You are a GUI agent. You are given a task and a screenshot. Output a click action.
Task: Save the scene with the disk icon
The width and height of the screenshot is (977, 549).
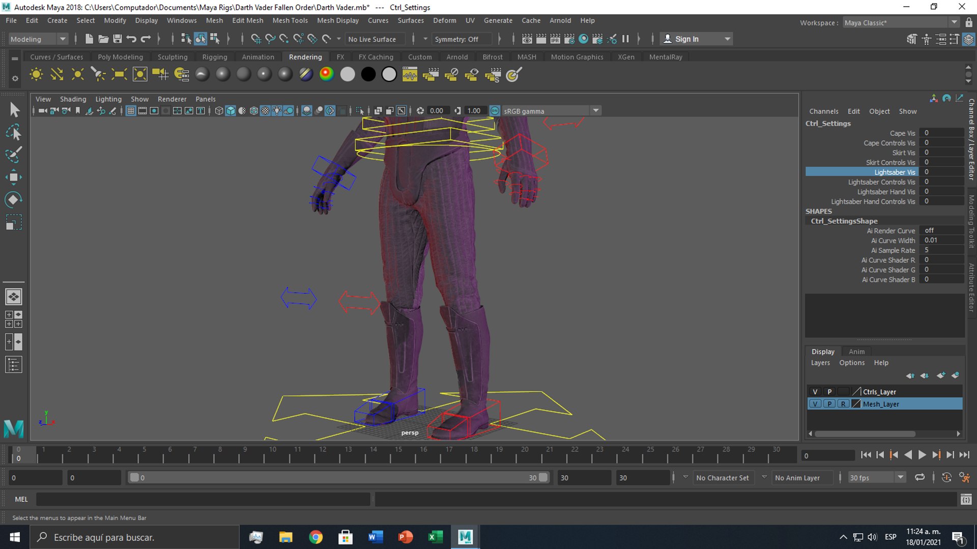point(118,39)
